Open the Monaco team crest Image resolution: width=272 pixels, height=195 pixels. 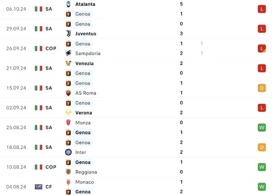(68, 182)
